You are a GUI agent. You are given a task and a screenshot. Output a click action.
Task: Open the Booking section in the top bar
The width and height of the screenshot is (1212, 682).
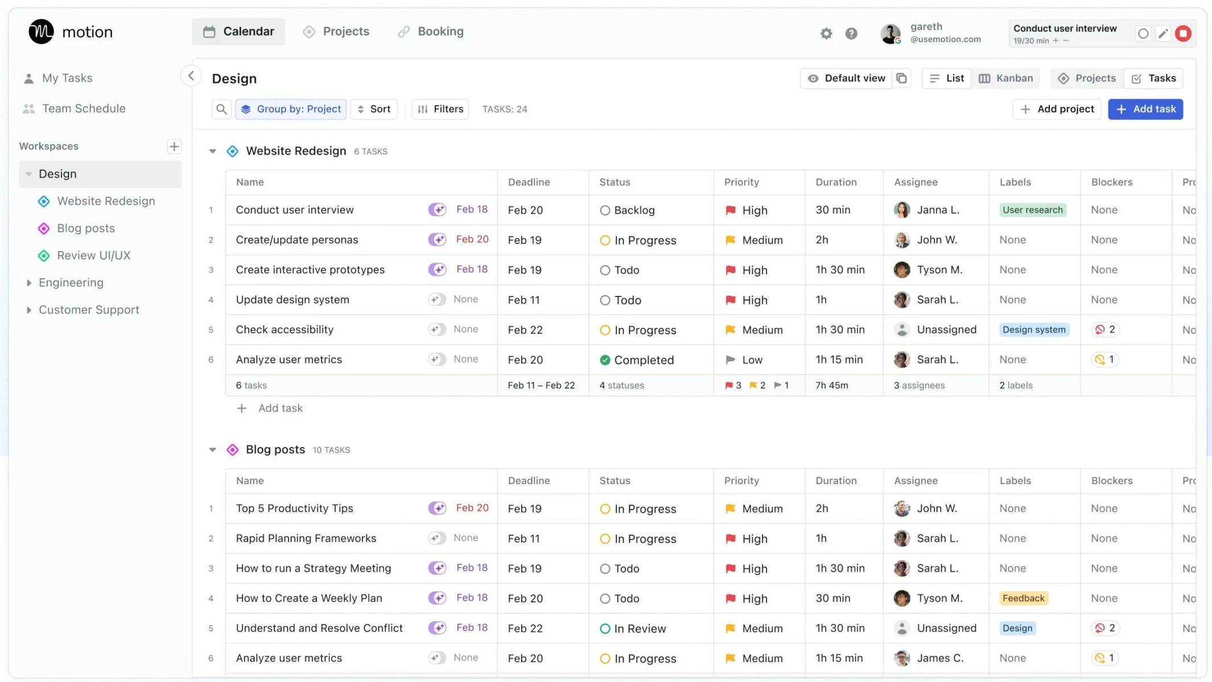click(x=430, y=31)
